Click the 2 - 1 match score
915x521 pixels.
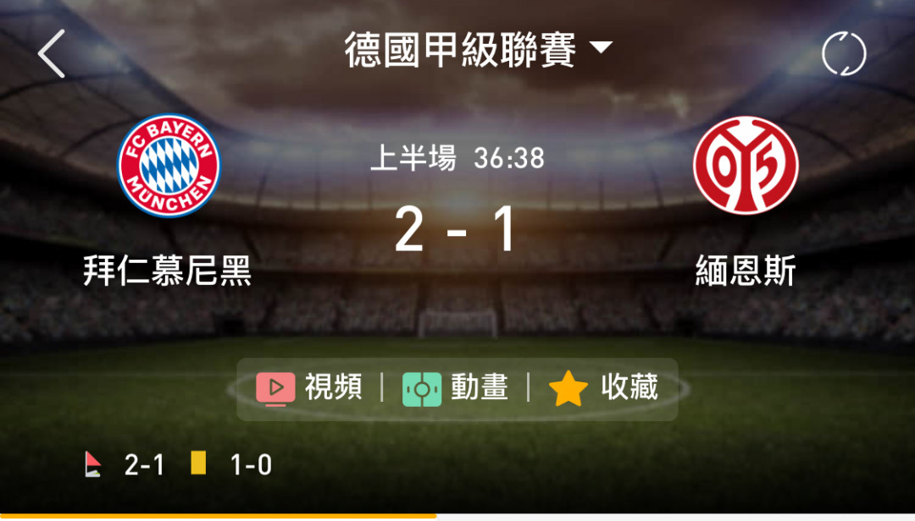coord(456,229)
